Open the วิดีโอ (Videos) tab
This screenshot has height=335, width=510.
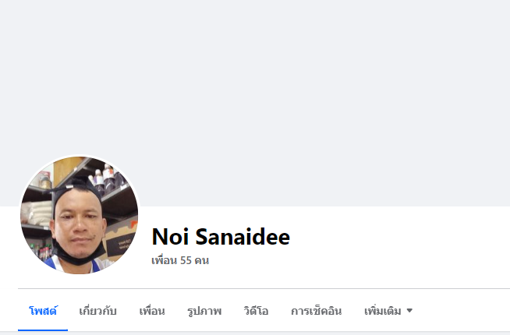(x=256, y=311)
